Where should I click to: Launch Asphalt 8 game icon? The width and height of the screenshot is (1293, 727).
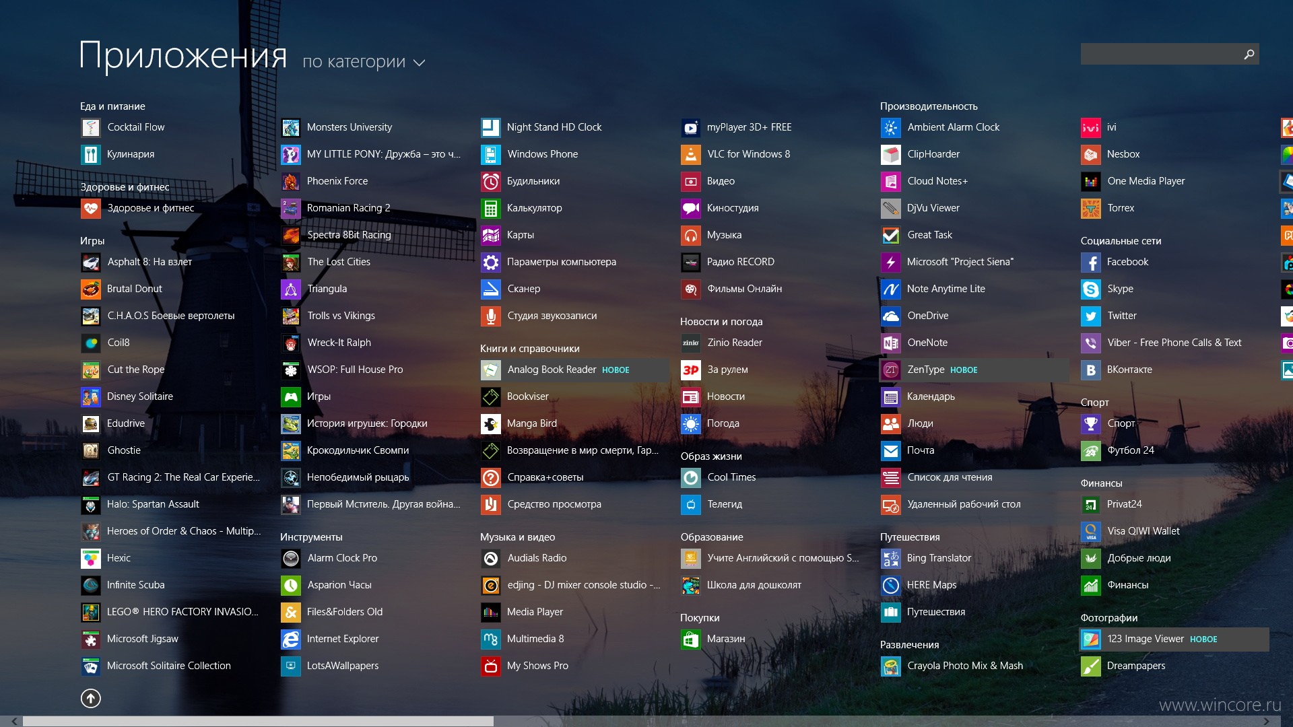[91, 262]
